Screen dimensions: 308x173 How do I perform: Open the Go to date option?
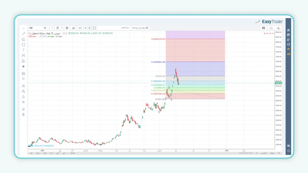pos(72,153)
